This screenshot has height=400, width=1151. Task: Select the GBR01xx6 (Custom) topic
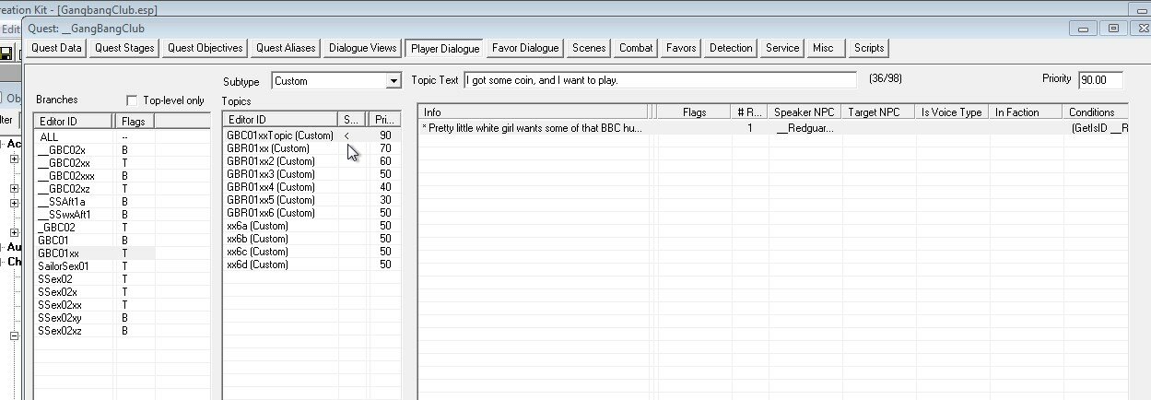click(311, 213)
